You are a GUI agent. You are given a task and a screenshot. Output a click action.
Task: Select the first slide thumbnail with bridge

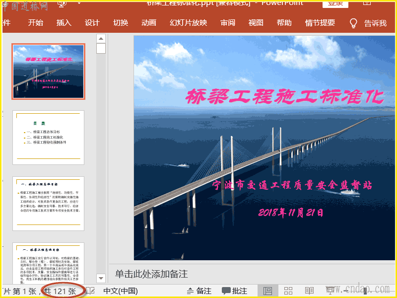pyautogui.click(x=48, y=72)
